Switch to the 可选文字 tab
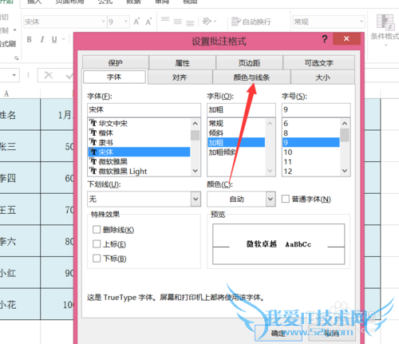 [318, 63]
